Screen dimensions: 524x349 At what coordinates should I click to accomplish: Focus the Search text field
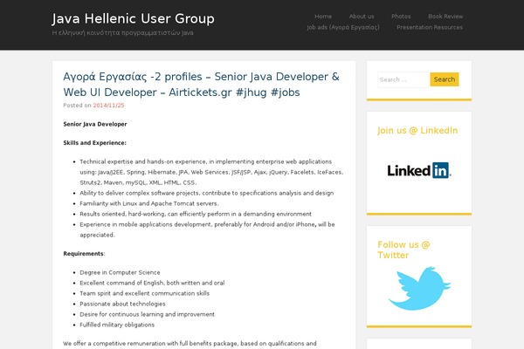[403, 79]
